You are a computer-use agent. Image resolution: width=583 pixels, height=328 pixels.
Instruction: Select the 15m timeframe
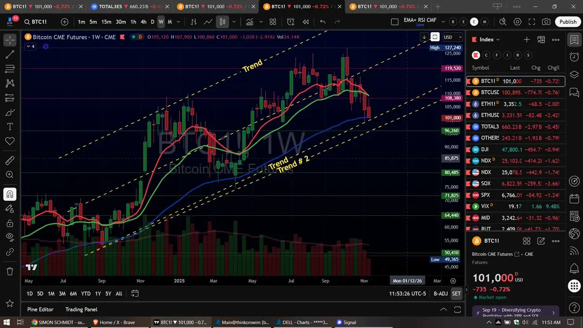[106, 22]
